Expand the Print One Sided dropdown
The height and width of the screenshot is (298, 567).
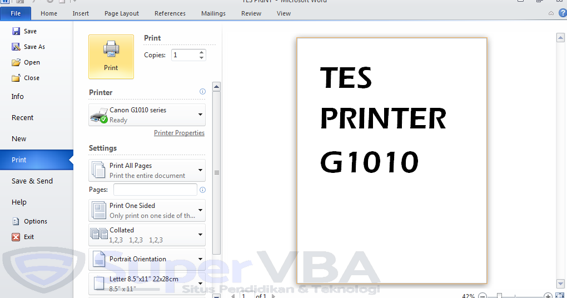click(x=200, y=211)
